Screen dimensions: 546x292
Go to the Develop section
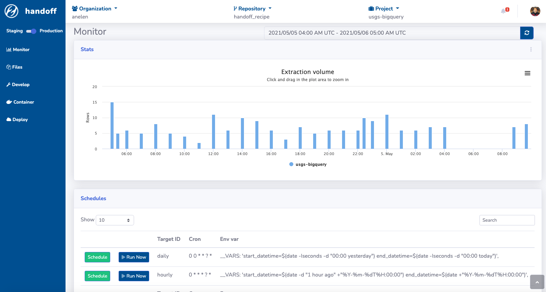tap(18, 84)
